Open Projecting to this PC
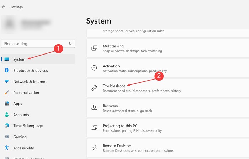 (x=120, y=126)
